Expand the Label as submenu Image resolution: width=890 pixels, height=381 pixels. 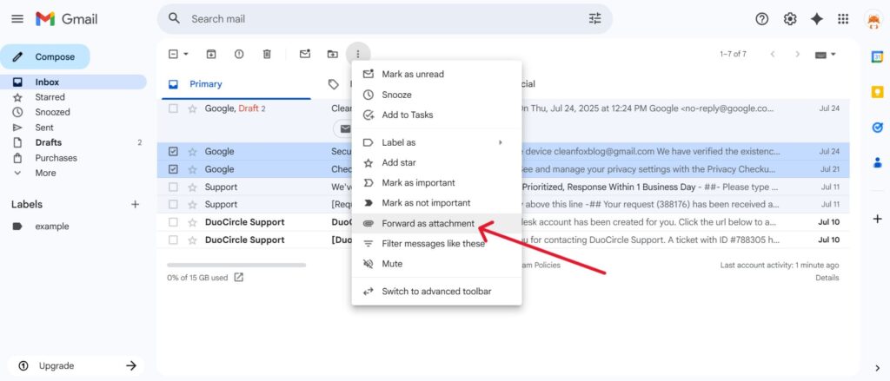coord(436,142)
